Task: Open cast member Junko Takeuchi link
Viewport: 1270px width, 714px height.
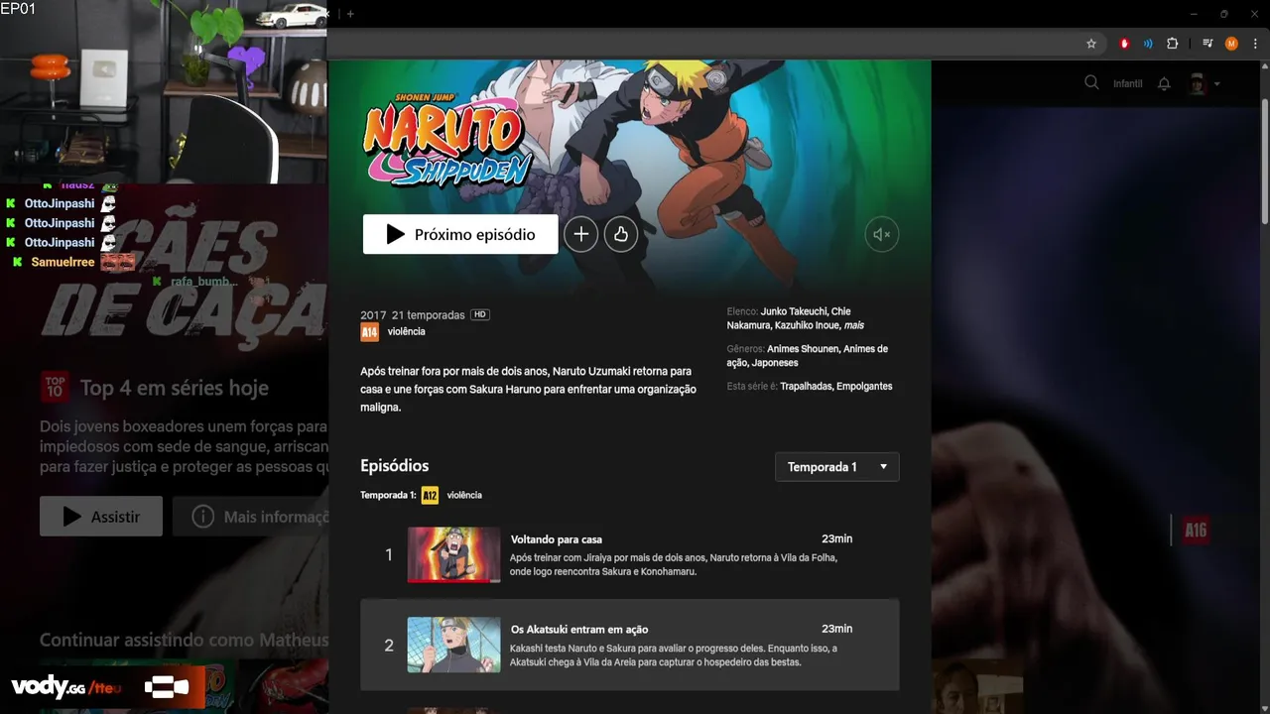Action: pyautogui.click(x=794, y=311)
